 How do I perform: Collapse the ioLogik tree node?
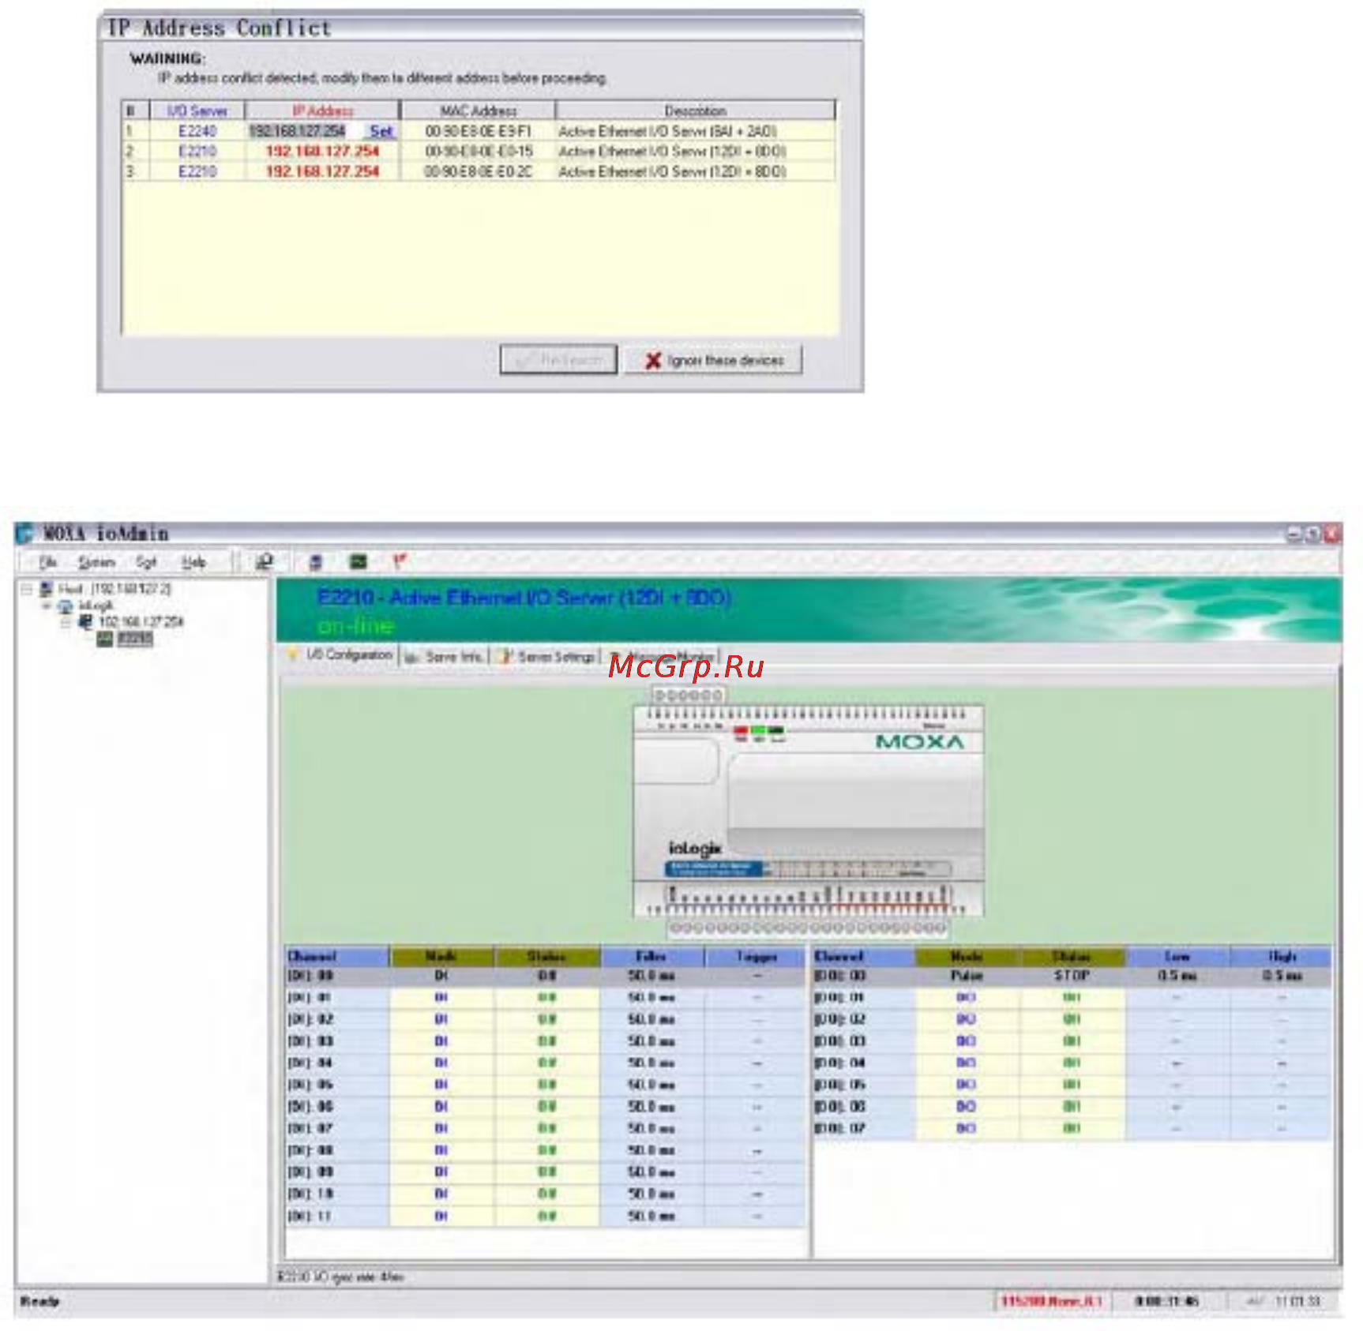[x=47, y=606]
